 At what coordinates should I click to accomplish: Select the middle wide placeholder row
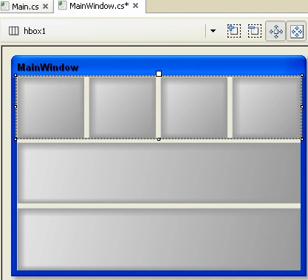click(x=159, y=173)
